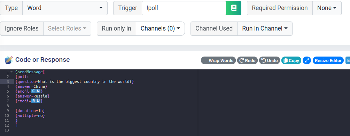The height and width of the screenshot is (136, 350).
Task: Open the Type dropdown showing Word
Action: pyautogui.click(x=65, y=8)
